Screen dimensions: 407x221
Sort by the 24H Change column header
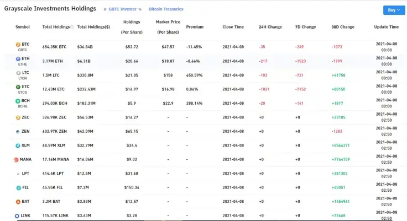pos(270,27)
